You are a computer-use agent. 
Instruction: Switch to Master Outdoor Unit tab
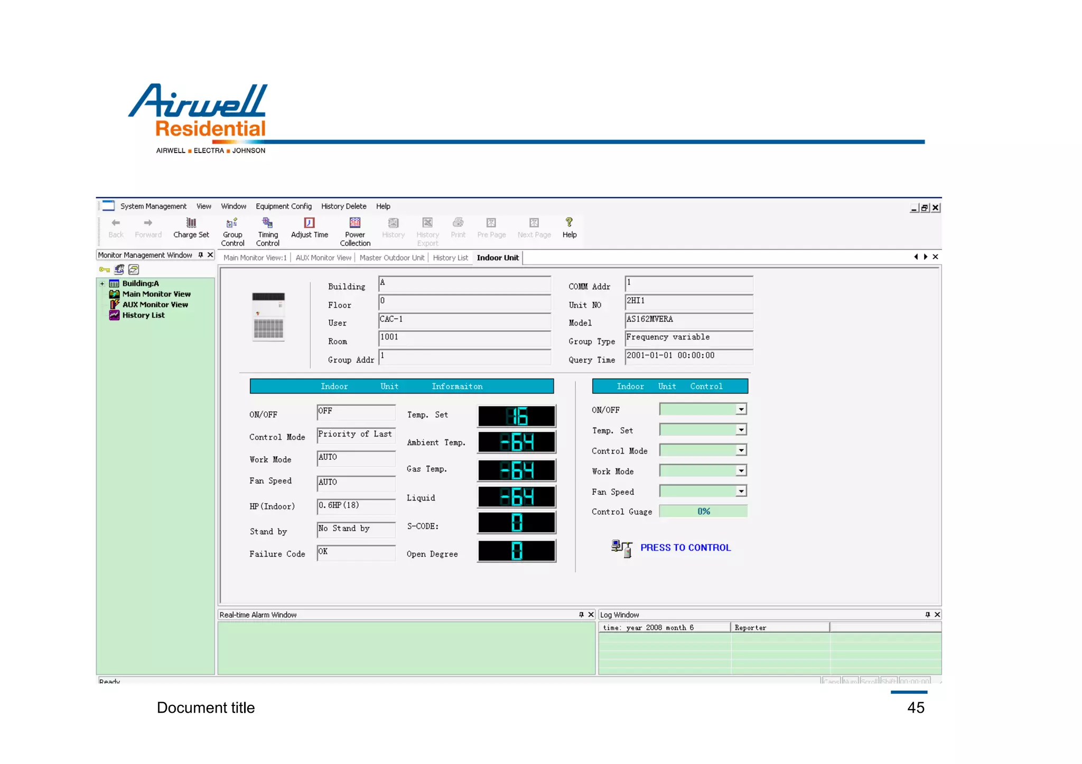391,258
